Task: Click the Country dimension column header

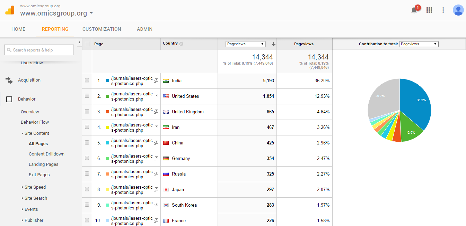Action: (x=170, y=44)
